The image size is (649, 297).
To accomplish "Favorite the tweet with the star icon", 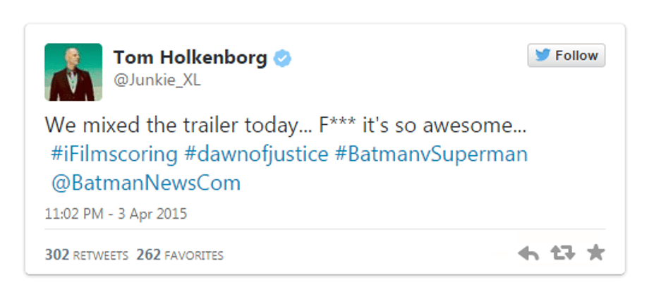I will [596, 253].
